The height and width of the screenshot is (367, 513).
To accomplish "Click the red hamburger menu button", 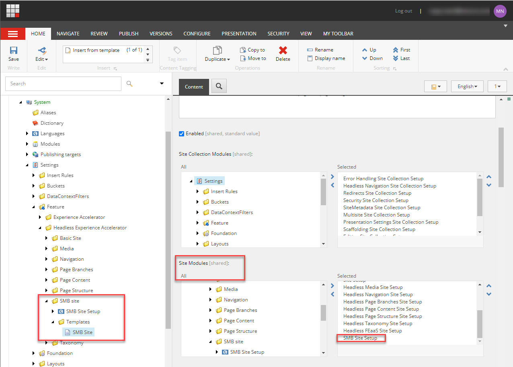I will 13,34.
